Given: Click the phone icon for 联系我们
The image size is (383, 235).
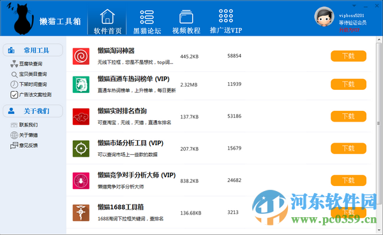Looking at the screenshot, I should (14, 125).
